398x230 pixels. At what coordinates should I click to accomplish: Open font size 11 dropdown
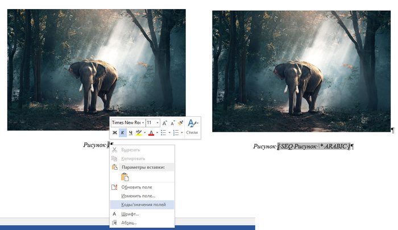click(x=157, y=123)
